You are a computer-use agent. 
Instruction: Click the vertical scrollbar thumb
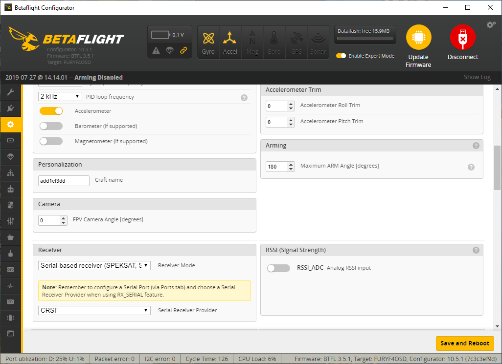tap(497, 168)
